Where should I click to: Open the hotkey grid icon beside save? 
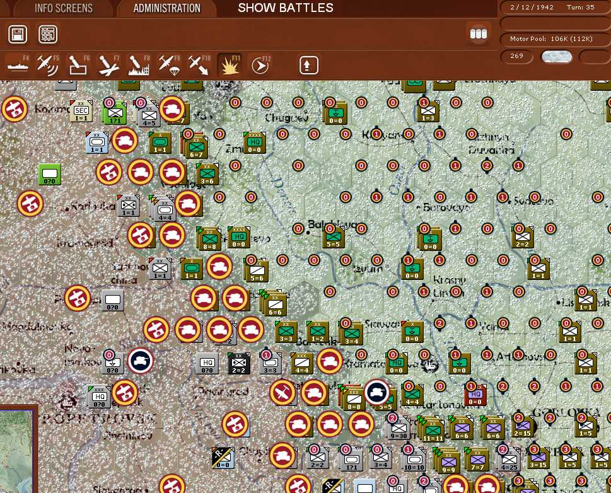47,34
